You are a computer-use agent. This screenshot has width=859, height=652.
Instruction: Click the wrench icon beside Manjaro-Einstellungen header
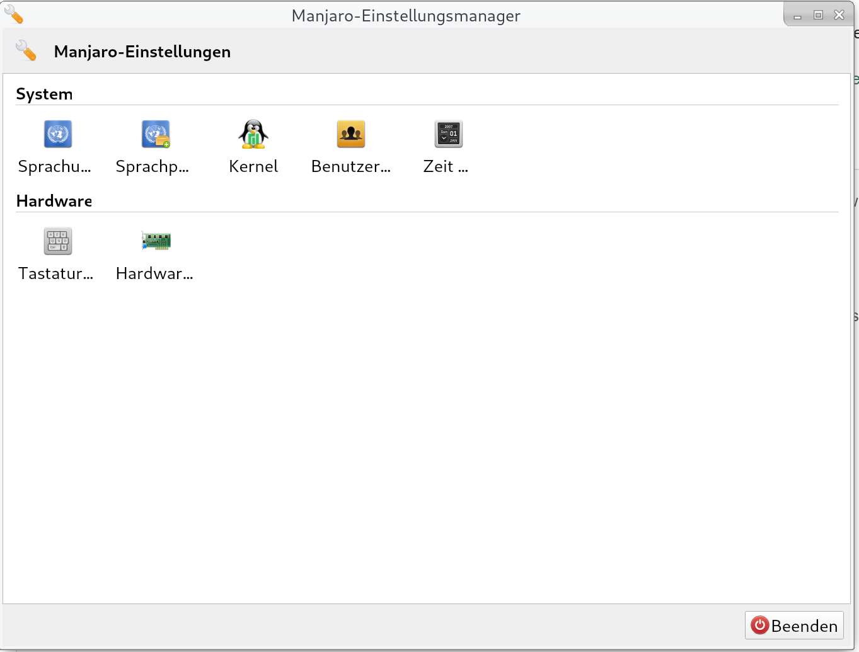tap(26, 51)
